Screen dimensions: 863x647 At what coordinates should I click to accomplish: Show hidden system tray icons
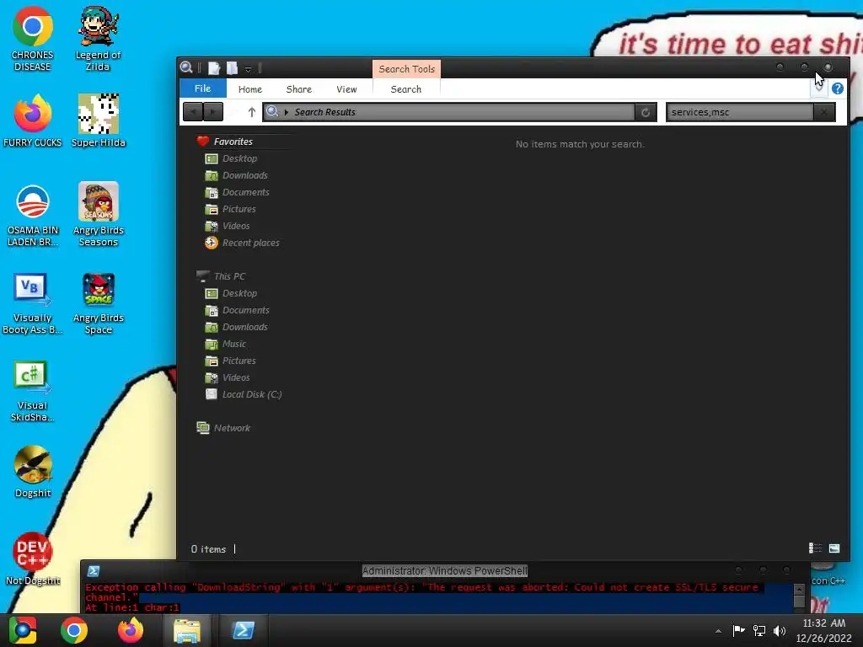tap(718, 631)
